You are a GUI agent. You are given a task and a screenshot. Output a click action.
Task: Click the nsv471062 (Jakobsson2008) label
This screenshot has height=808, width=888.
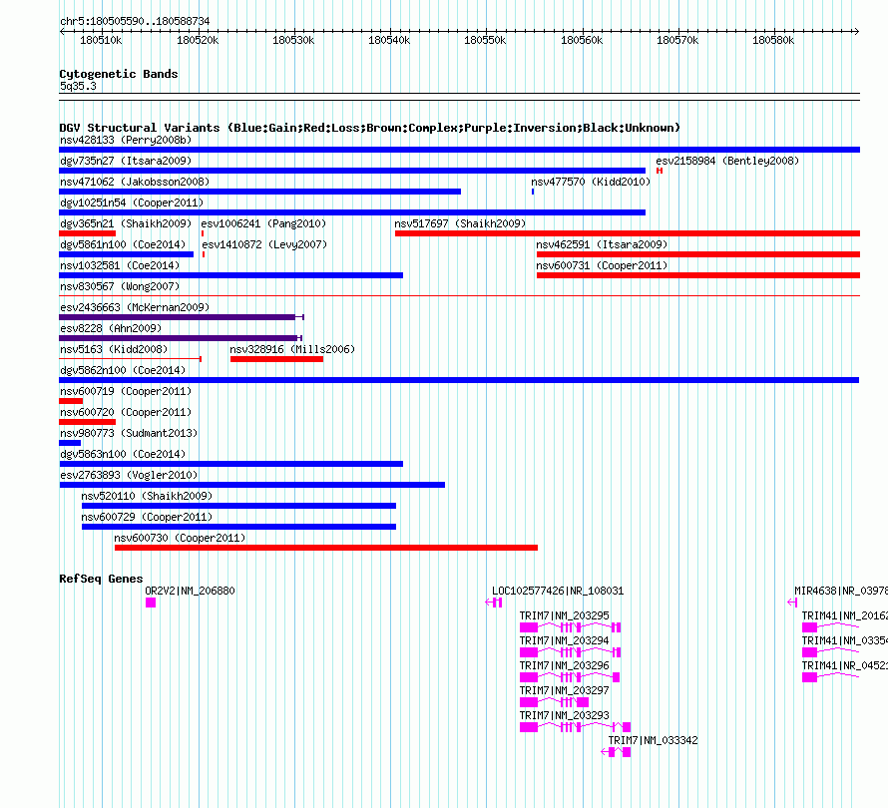[x=135, y=182]
